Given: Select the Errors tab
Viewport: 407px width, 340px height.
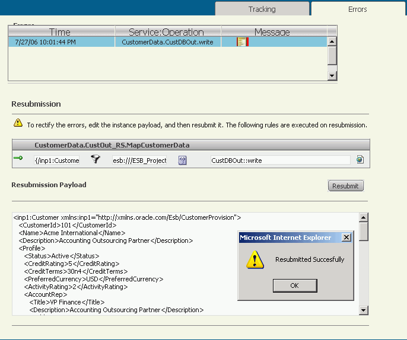Looking at the screenshot, I should coord(357,9).
